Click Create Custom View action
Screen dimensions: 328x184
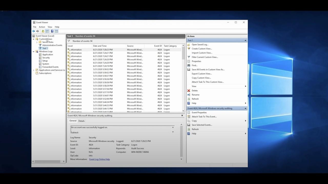pyautogui.click(x=202, y=49)
